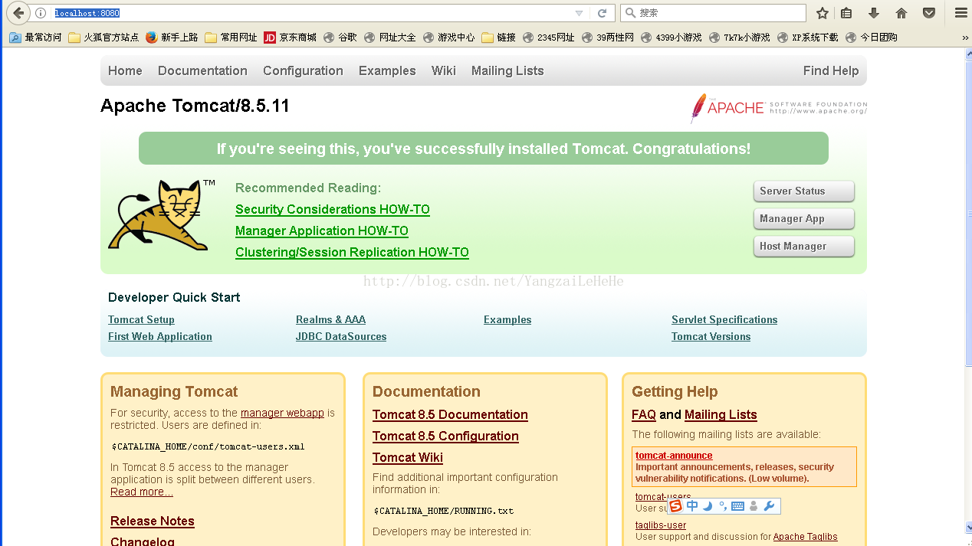This screenshot has width=972, height=546.
Task: Open the top-bar Examples nav item
Action: (387, 70)
